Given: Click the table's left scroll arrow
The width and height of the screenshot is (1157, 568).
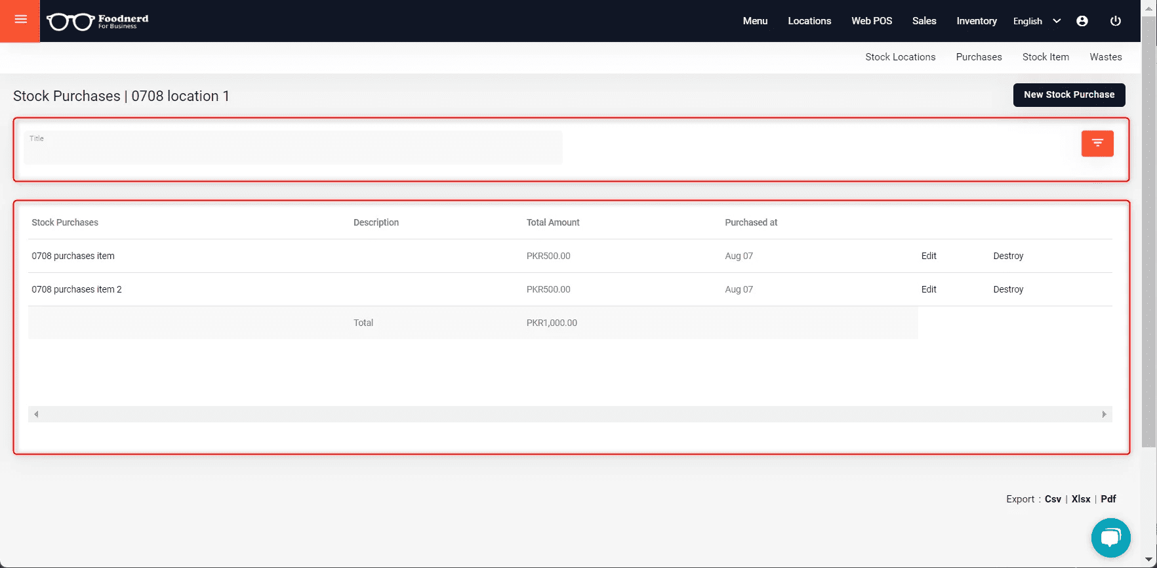Looking at the screenshot, I should [x=36, y=414].
